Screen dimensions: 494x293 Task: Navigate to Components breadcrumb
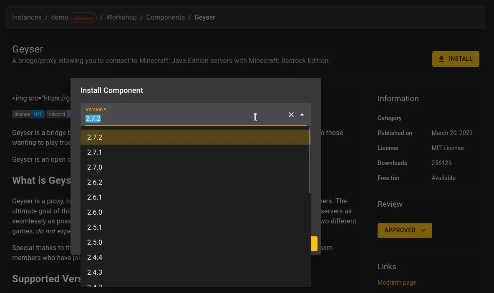pyautogui.click(x=165, y=18)
